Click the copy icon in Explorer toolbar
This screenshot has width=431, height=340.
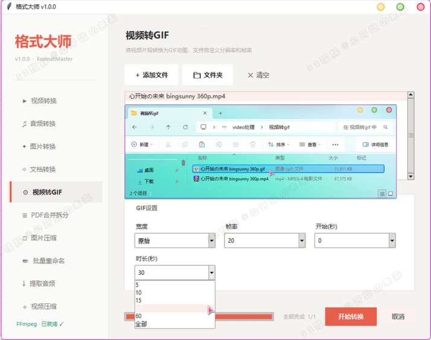tap(185, 144)
